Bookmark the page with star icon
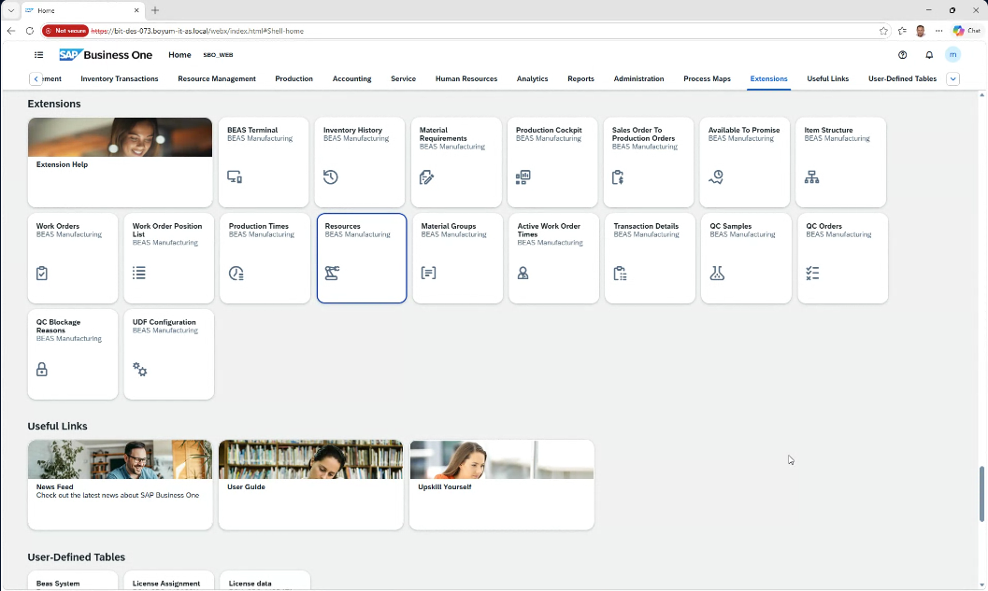This screenshot has height=591, width=988. (883, 31)
